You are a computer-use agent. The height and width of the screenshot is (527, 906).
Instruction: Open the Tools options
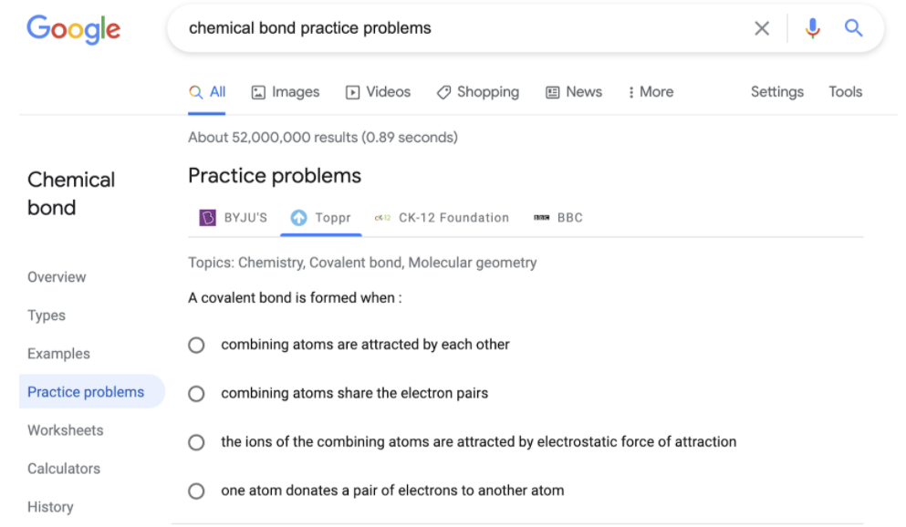pyautogui.click(x=845, y=92)
